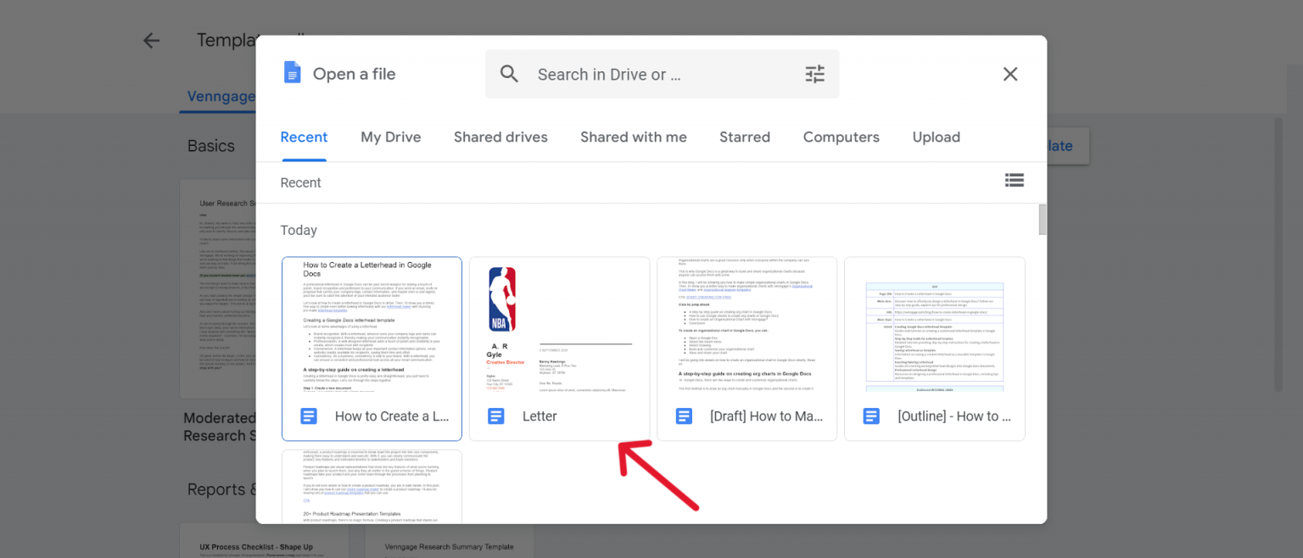Click the Docs icon beside '[Outline] - How to'

coord(871,416)
